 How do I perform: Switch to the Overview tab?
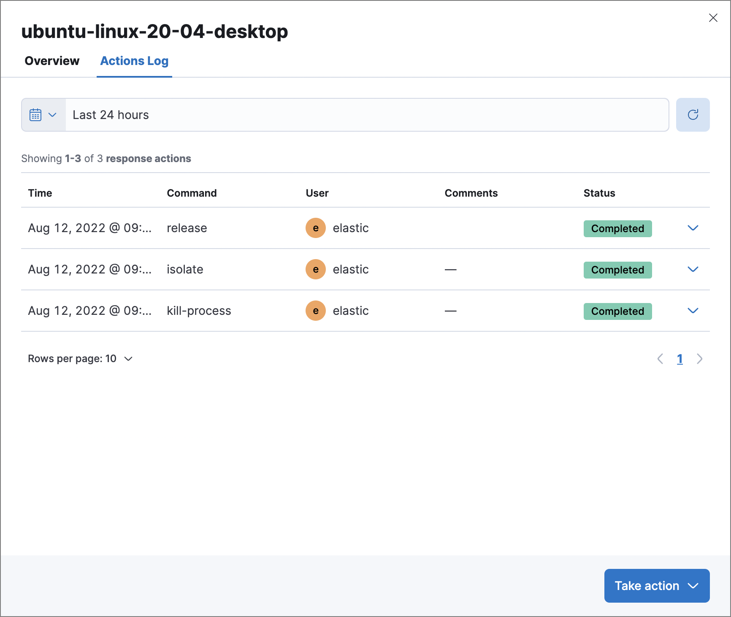[x=52, y=61]
